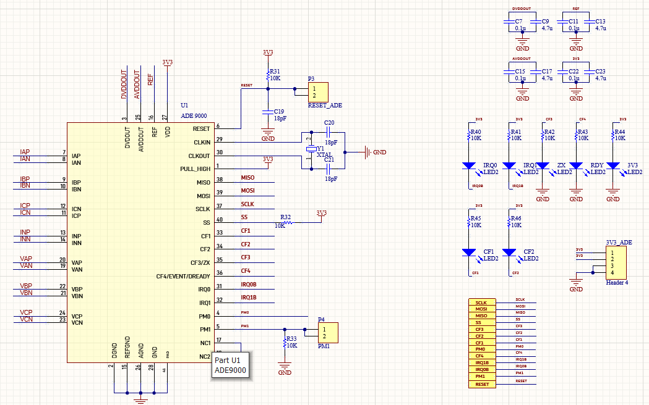Select resistor R41 above IRQ1 LED
649x405 pixels.
point(509,135)
